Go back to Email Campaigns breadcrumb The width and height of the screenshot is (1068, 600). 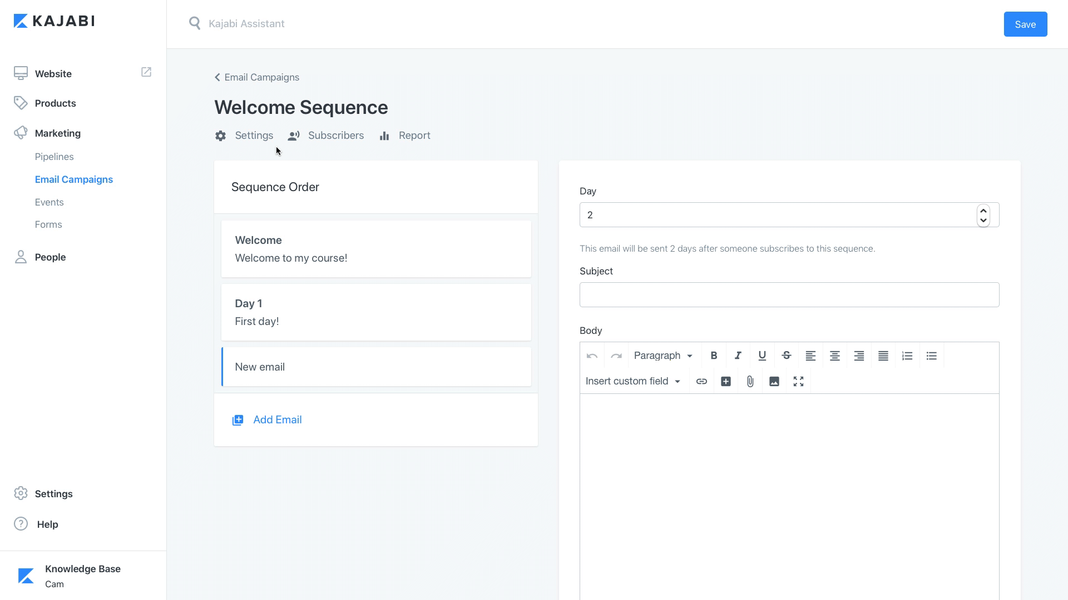257,77
